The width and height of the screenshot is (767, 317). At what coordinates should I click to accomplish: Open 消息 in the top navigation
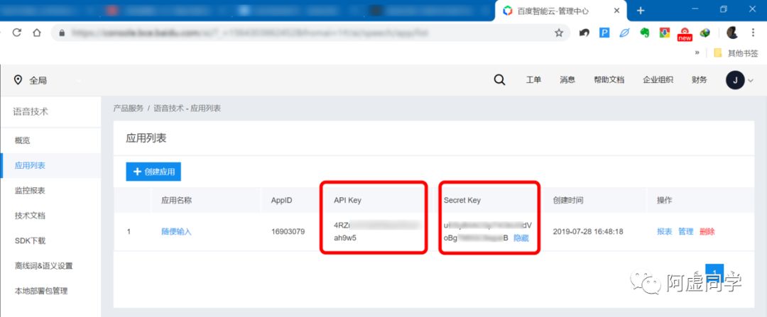(567, 80)
